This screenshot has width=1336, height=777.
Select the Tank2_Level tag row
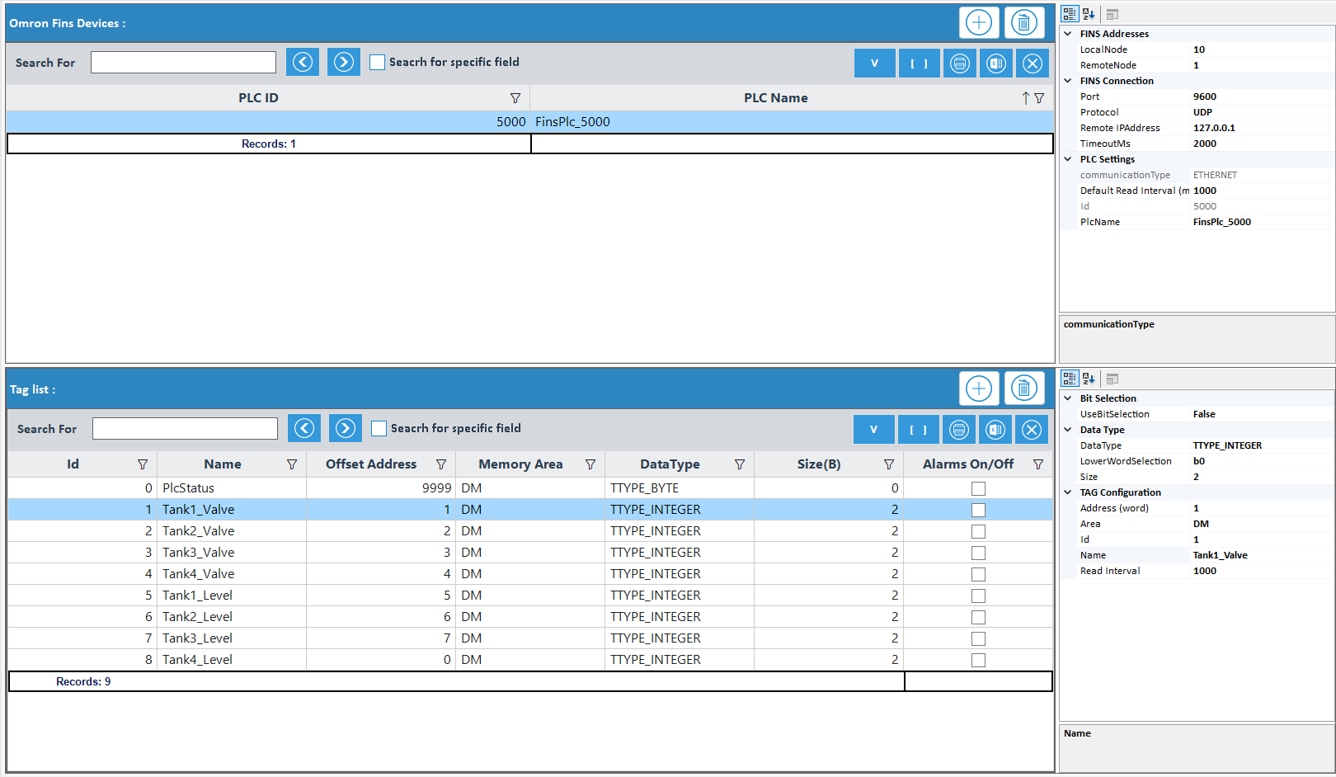[198, 617]
